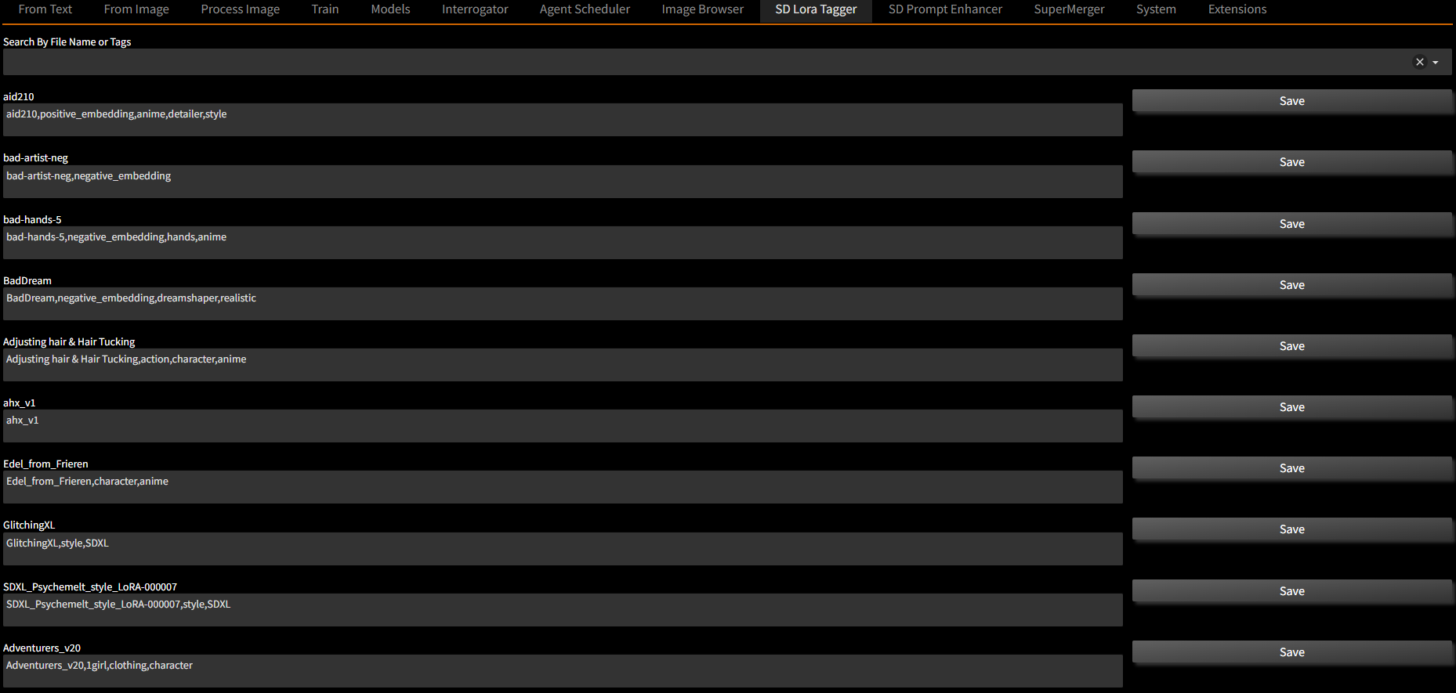The height and width of the screenshot is (693, 1456).
Task: Edit the ahx_v1 tags text box
Action: (x=563, y=426)
